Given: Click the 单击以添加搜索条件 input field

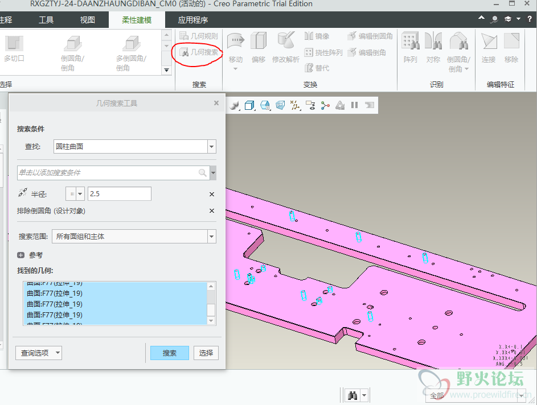Looking at the screenshot, I should [x=112, y=173].
